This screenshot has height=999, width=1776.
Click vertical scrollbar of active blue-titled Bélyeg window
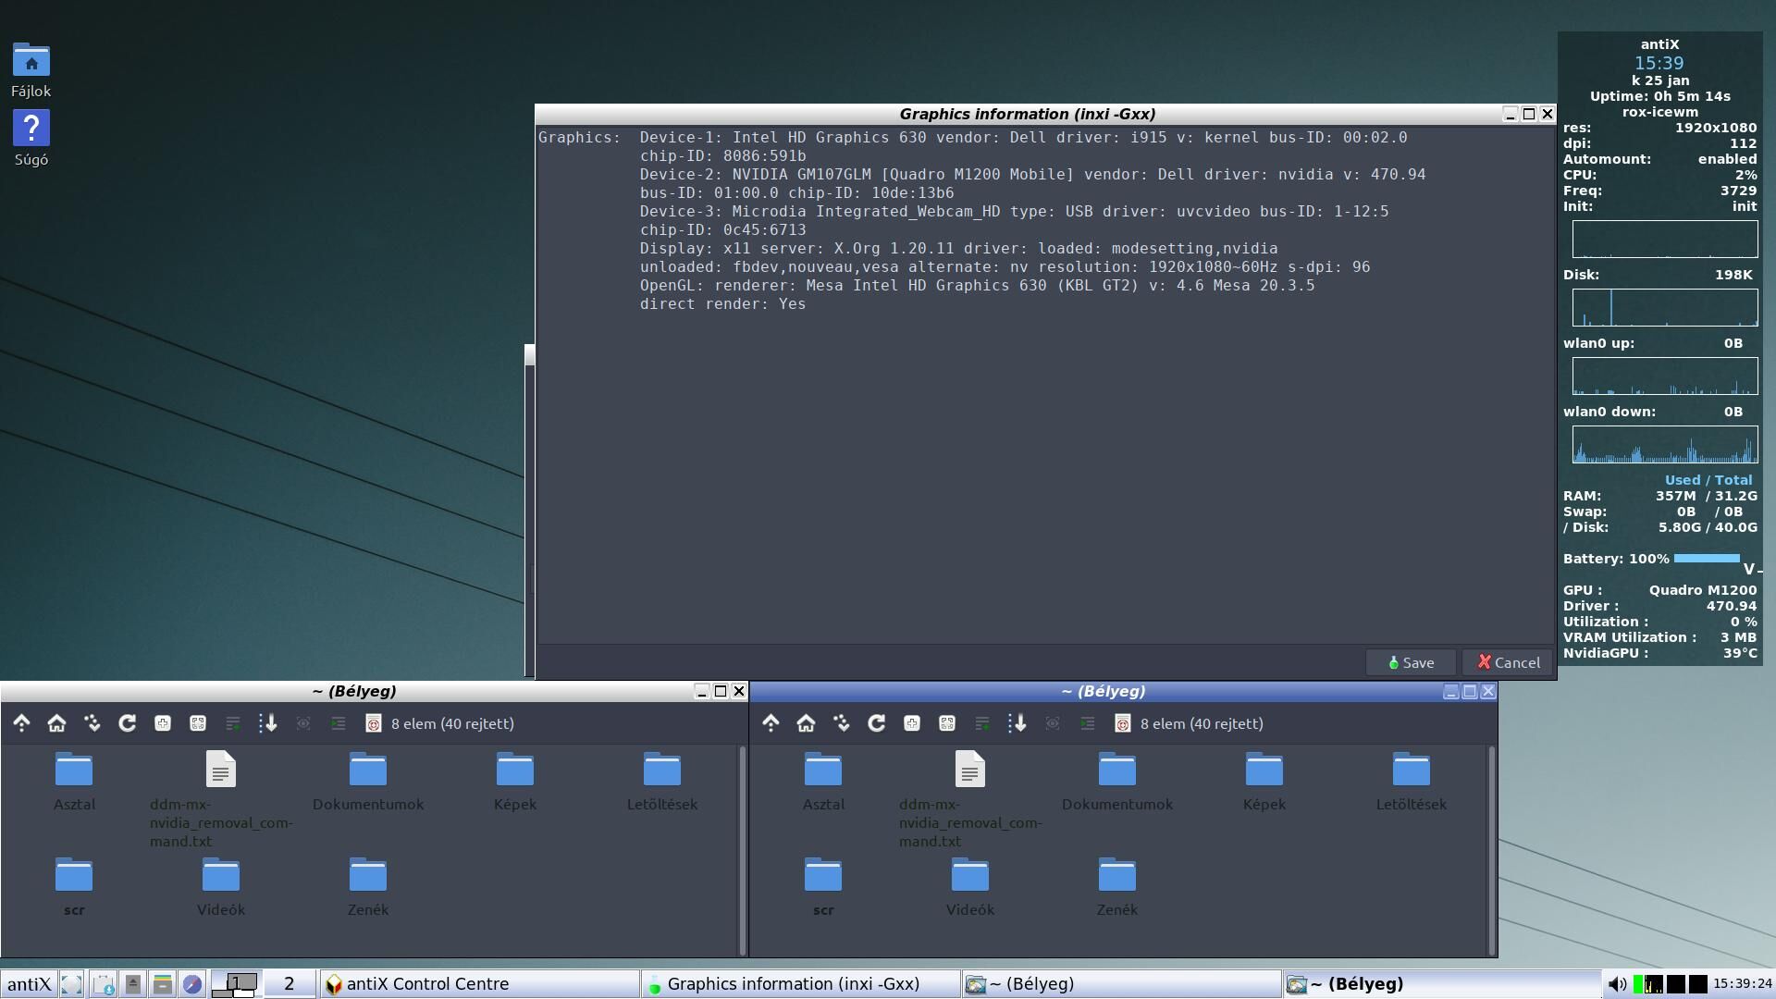tap(1491, 850)
